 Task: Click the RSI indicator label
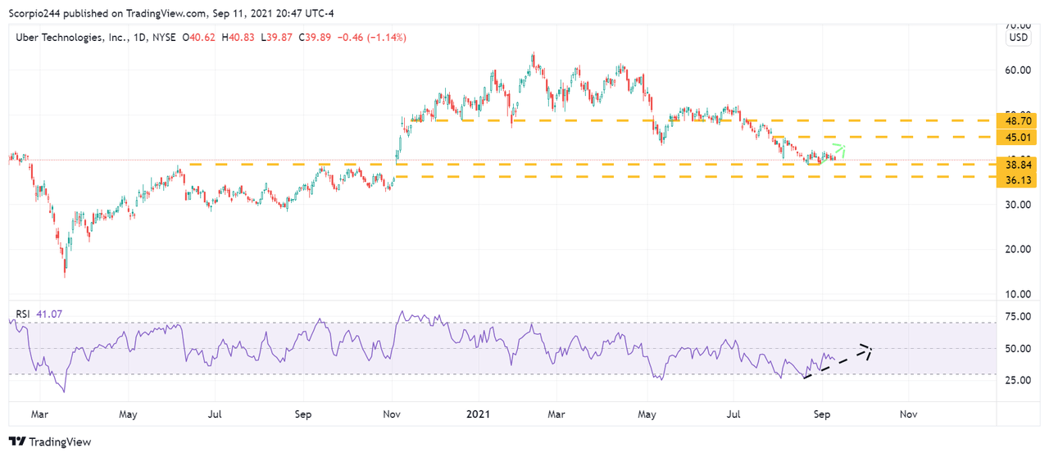[23, 313]
